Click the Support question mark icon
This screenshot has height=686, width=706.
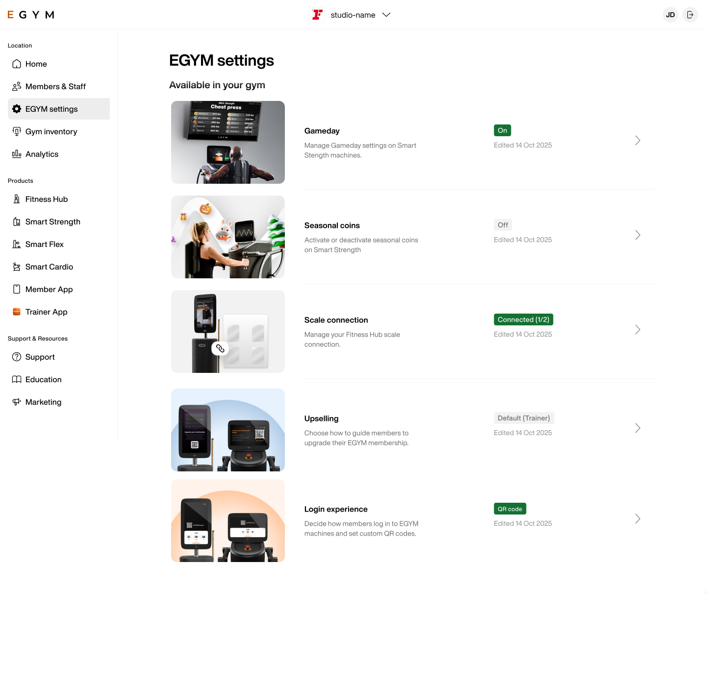click(17, 357)
